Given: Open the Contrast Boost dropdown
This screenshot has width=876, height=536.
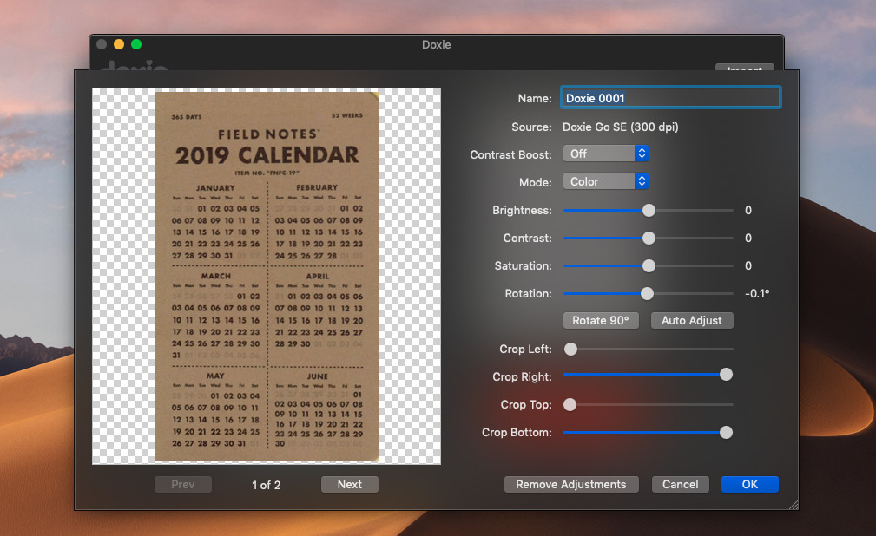Looking at the screenshot, I should click(606, 154).
